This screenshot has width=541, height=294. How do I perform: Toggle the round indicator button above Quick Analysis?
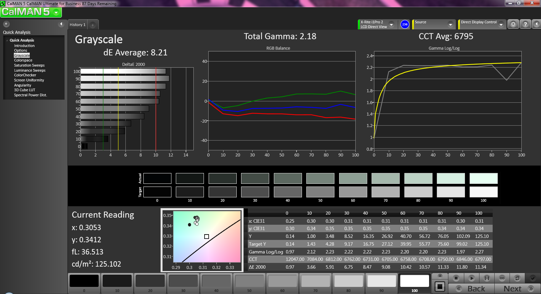[x=6, y=24]
